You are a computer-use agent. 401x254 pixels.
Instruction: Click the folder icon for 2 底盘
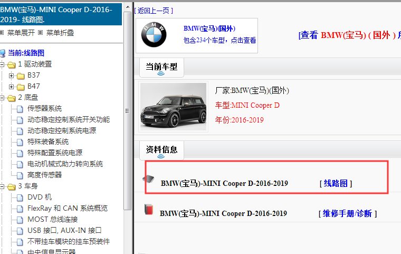[11, 98]
